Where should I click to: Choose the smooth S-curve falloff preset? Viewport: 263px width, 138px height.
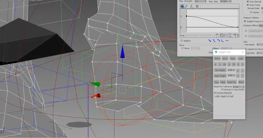click(x=214, y=41)
